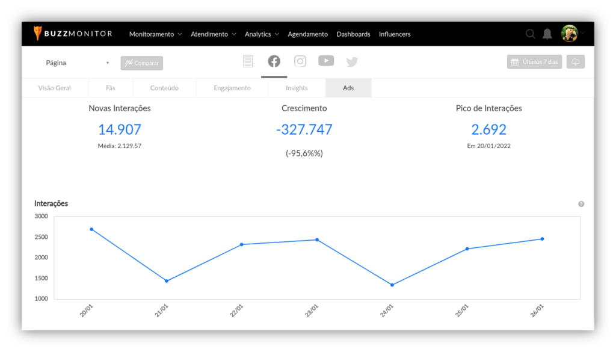
Task: Open the search magnifier icon
Action: point(530,34)
